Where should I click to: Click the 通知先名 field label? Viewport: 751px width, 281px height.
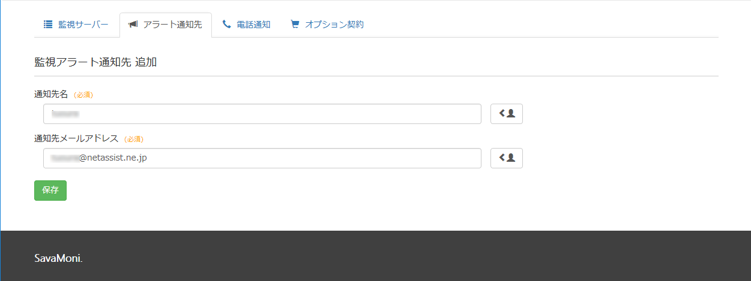click(x=51, y=94)
